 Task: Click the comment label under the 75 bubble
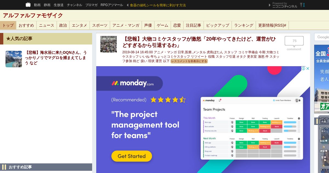point(294,49)
